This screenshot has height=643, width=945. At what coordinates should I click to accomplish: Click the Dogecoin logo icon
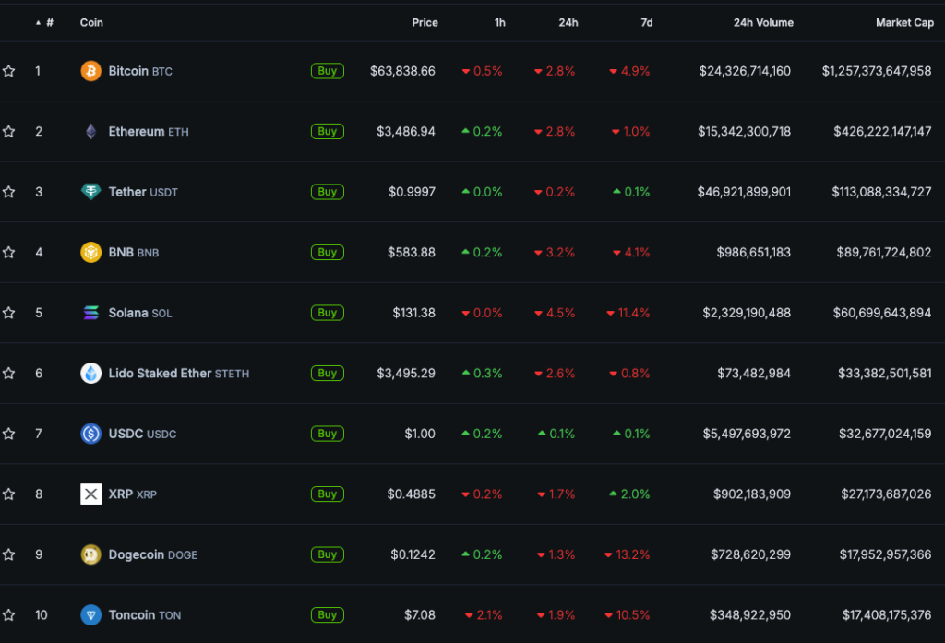pyautogui.click(x=90, y=554)
